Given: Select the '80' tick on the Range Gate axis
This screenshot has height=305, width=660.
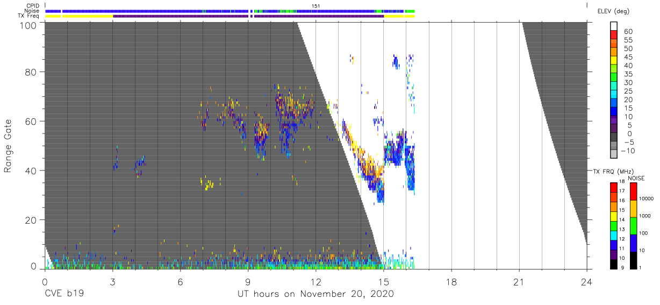Looking at the screenshot, I should [x=31, y=72].
